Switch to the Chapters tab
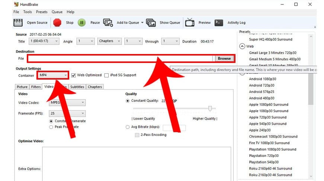 pyautogui.click(x=95, y=87)
